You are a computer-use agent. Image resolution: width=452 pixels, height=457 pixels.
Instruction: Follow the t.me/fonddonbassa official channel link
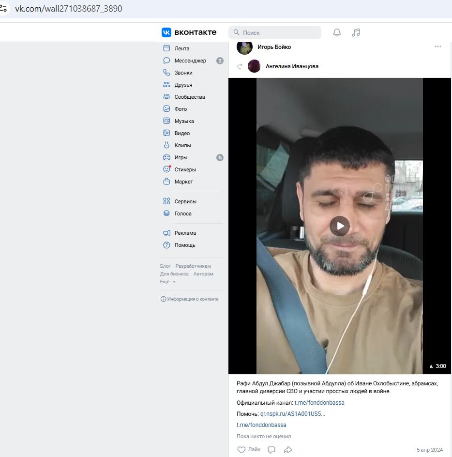(x=319, y=402)
